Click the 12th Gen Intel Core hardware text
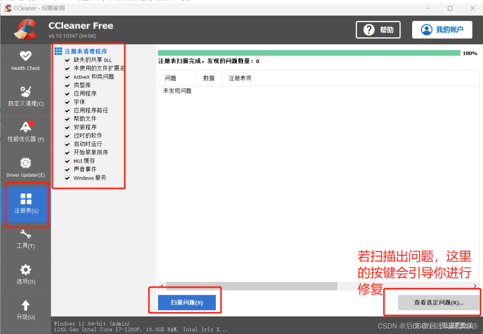The height and width of the screenshot is (334, 483). (x=141, y=329)
